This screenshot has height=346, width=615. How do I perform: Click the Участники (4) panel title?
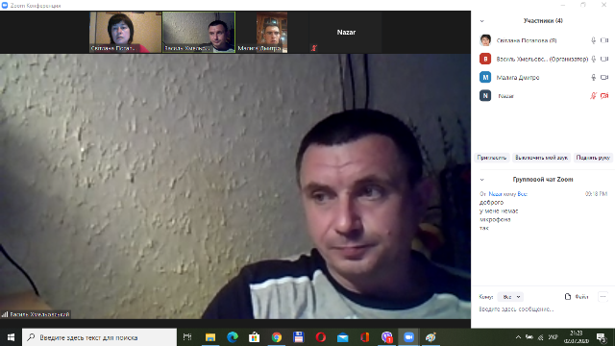click(x=543, y=21)
